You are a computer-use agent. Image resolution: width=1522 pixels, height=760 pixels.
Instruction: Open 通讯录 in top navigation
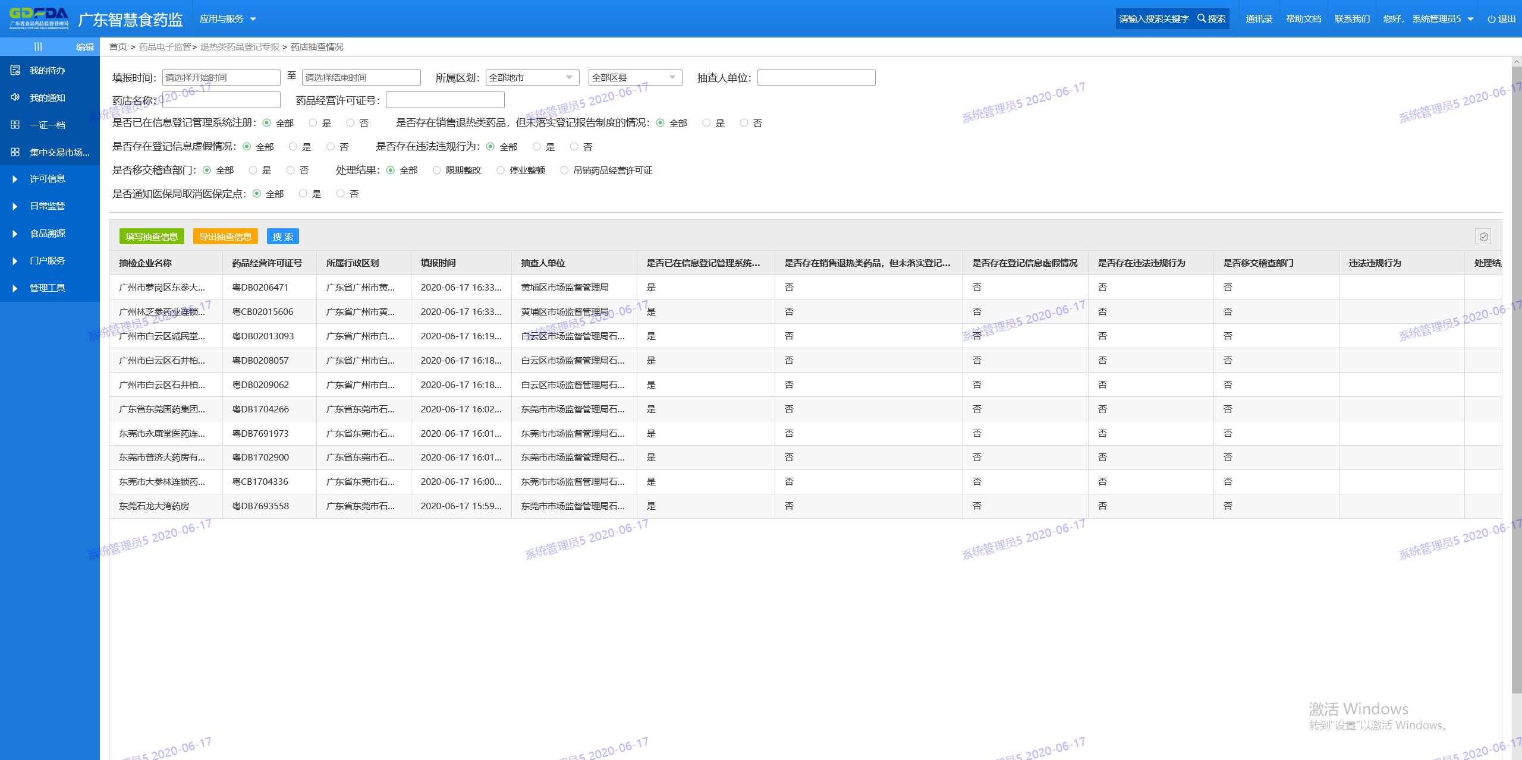pos(1259,19)
